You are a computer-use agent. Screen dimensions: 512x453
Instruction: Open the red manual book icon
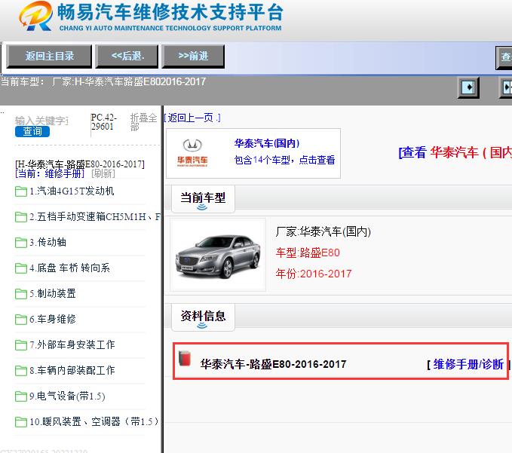[x=185, y=358]
